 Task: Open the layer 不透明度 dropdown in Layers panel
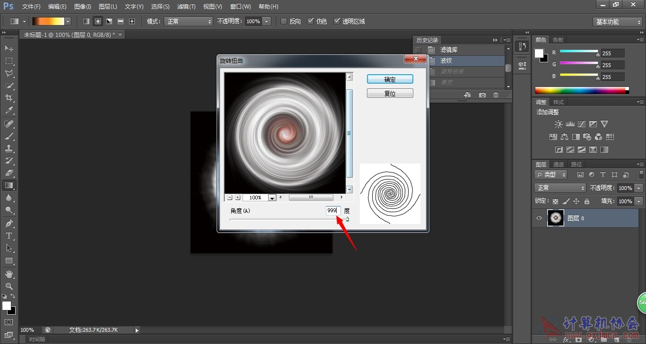pos(639,188)
